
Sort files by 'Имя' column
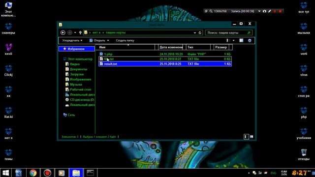(x=126, y=47)
